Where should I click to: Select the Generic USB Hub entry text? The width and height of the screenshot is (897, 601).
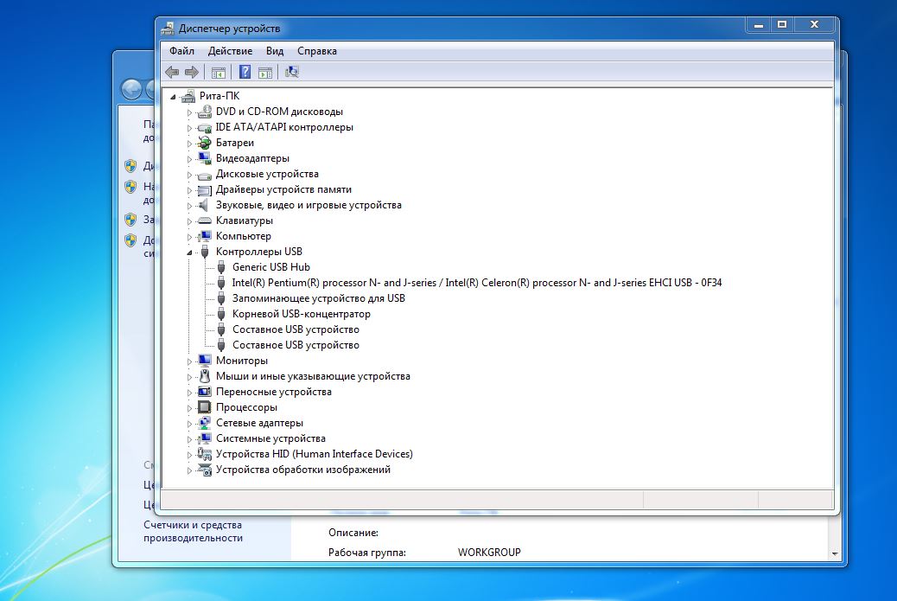pos(271,267)
